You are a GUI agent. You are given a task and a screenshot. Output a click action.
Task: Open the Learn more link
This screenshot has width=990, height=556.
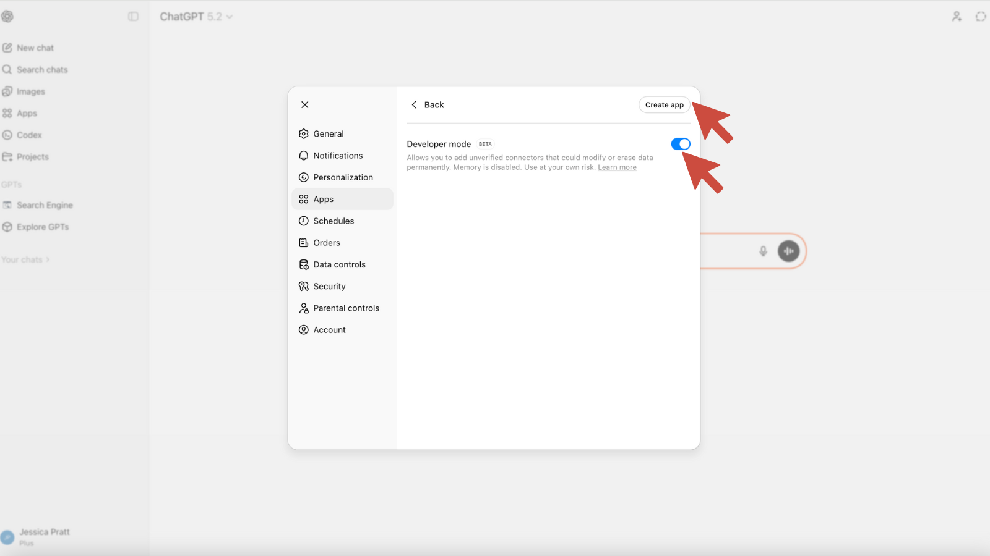tap(617, 167)
